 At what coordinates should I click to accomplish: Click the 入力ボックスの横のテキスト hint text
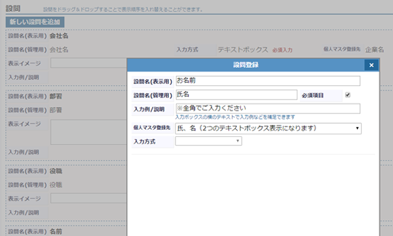[x=235, y=117]
